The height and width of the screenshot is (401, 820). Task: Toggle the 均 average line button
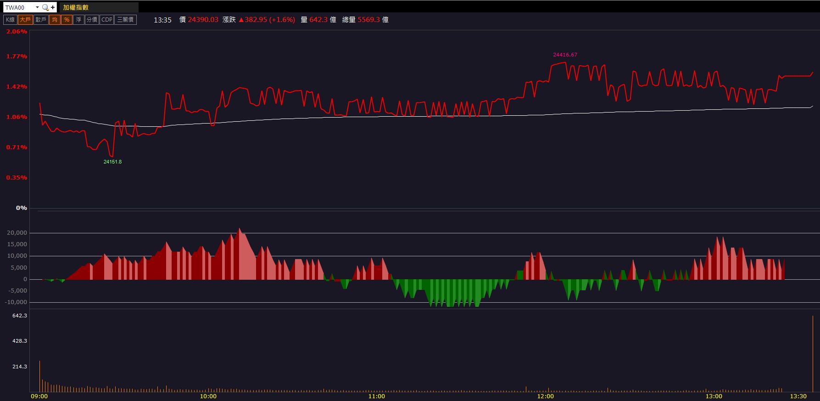pyautogui.click(x=55, y=20)
